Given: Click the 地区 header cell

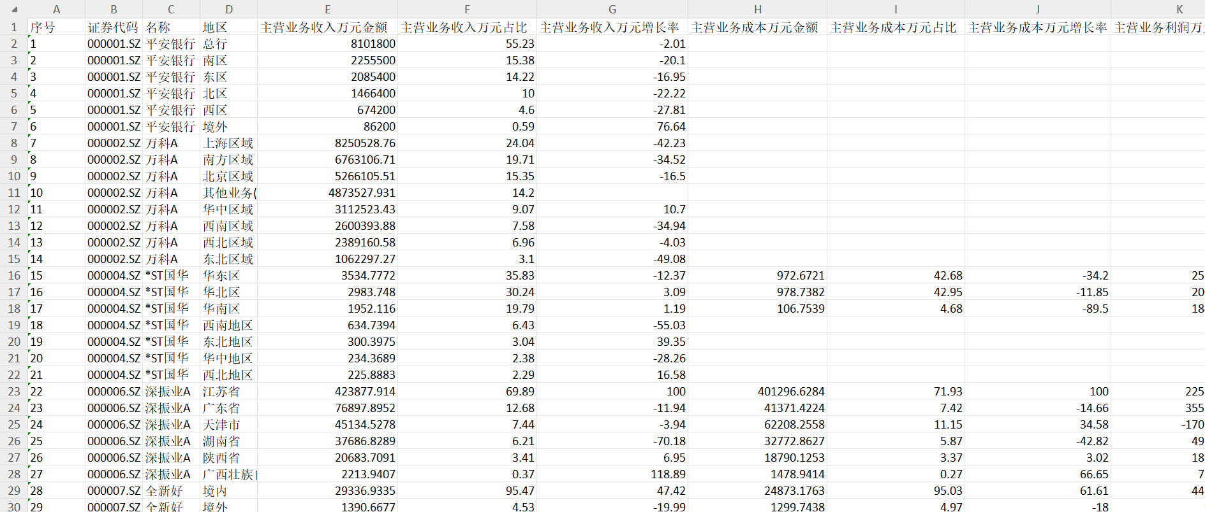Looking at the screenshot, I should (x=229, y=27).
